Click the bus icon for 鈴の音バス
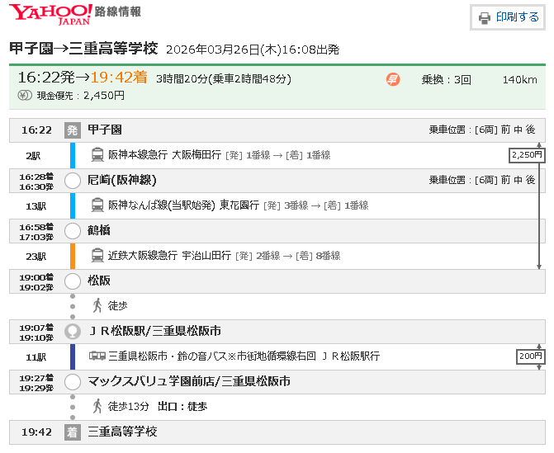Viewport: 554px width, 453px height. (97, 356)
